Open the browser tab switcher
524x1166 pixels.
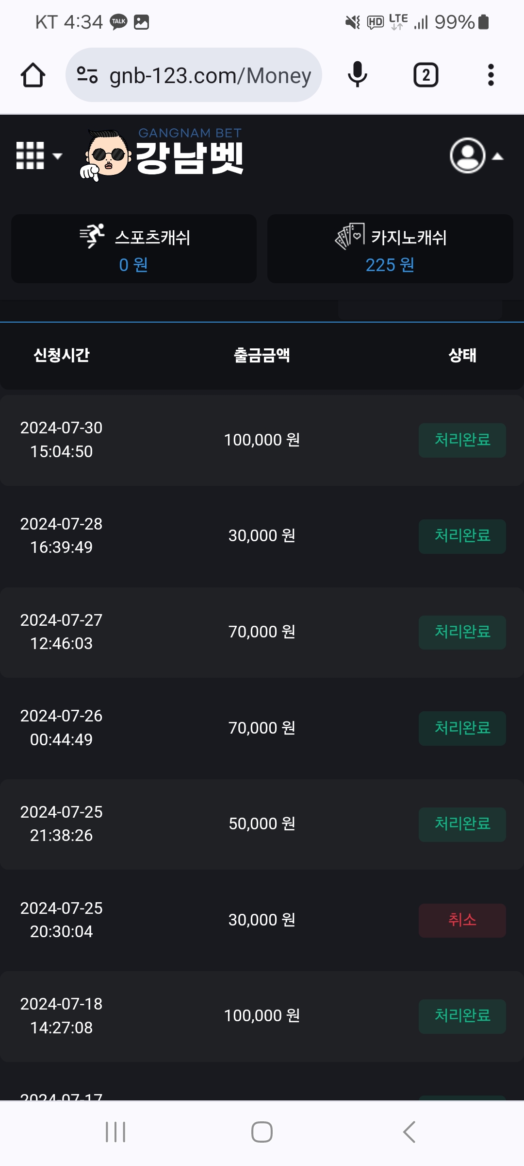point(426,75)
